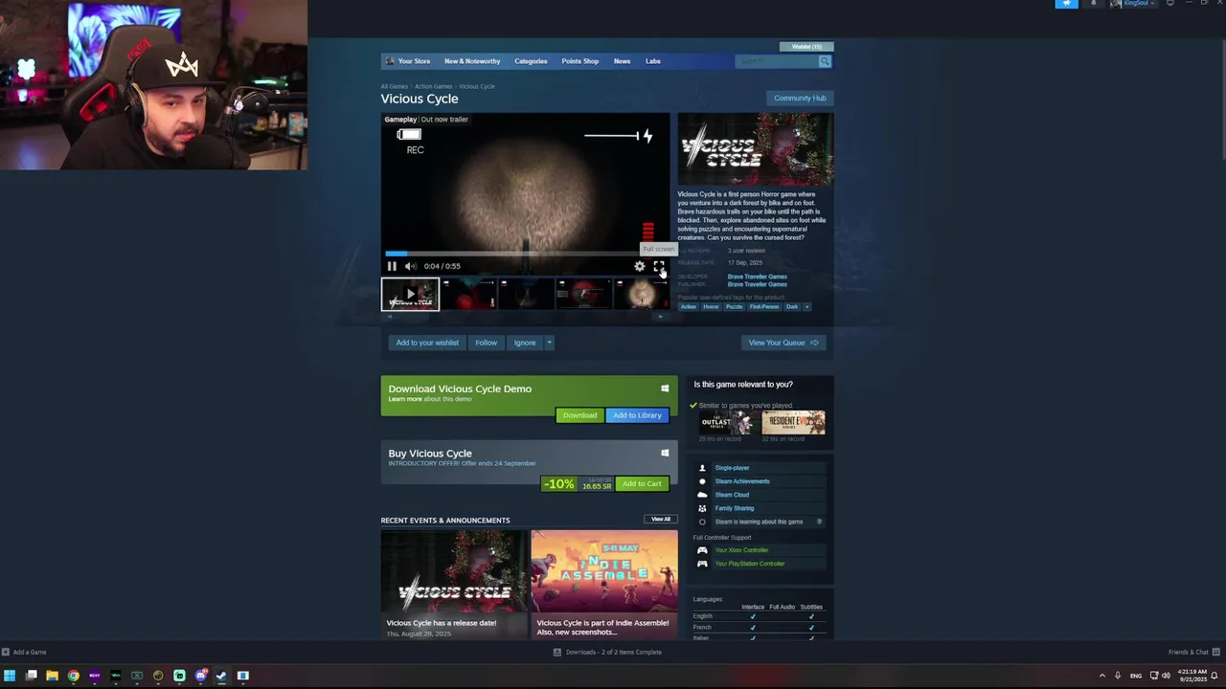Viewport: 1226px width, 689px height.
Task: Open the Labs tab
Action: (652, 61)
